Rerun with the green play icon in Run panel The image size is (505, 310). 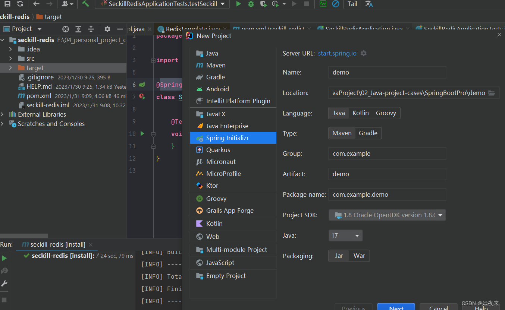coord(4,258)
